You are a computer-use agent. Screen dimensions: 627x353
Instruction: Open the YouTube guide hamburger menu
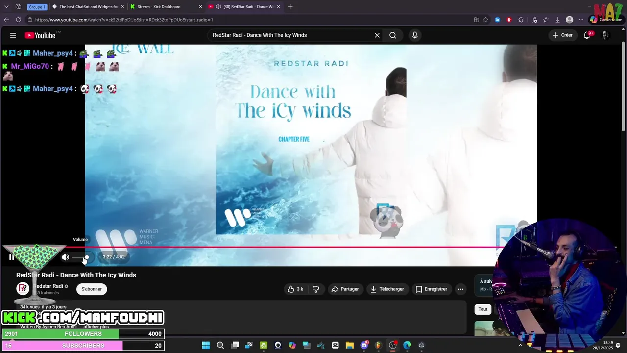click(13, 35)
